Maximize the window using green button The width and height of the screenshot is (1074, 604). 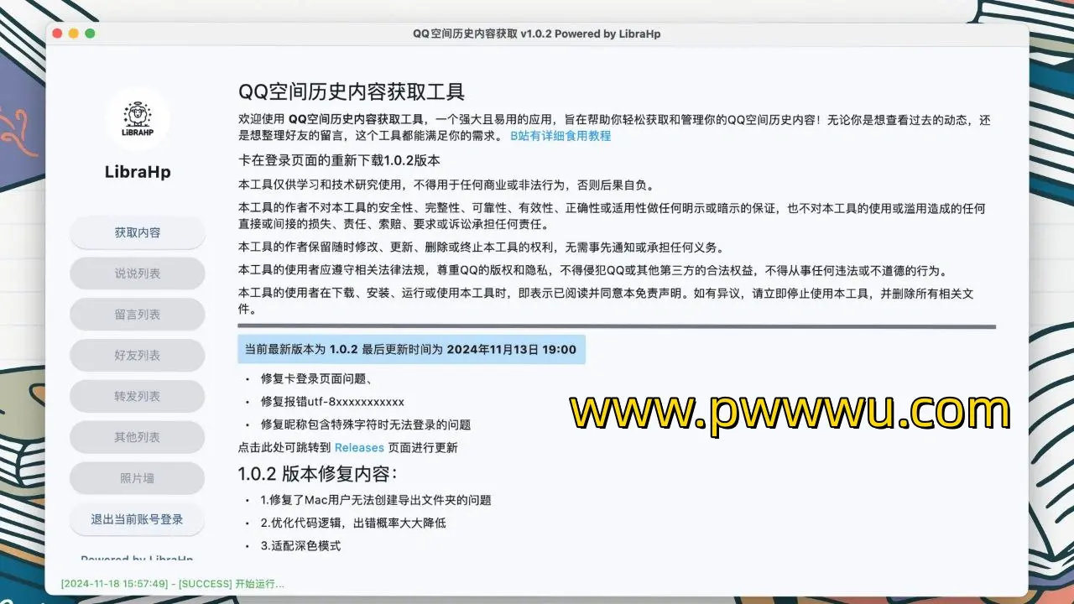coord(90,34)
